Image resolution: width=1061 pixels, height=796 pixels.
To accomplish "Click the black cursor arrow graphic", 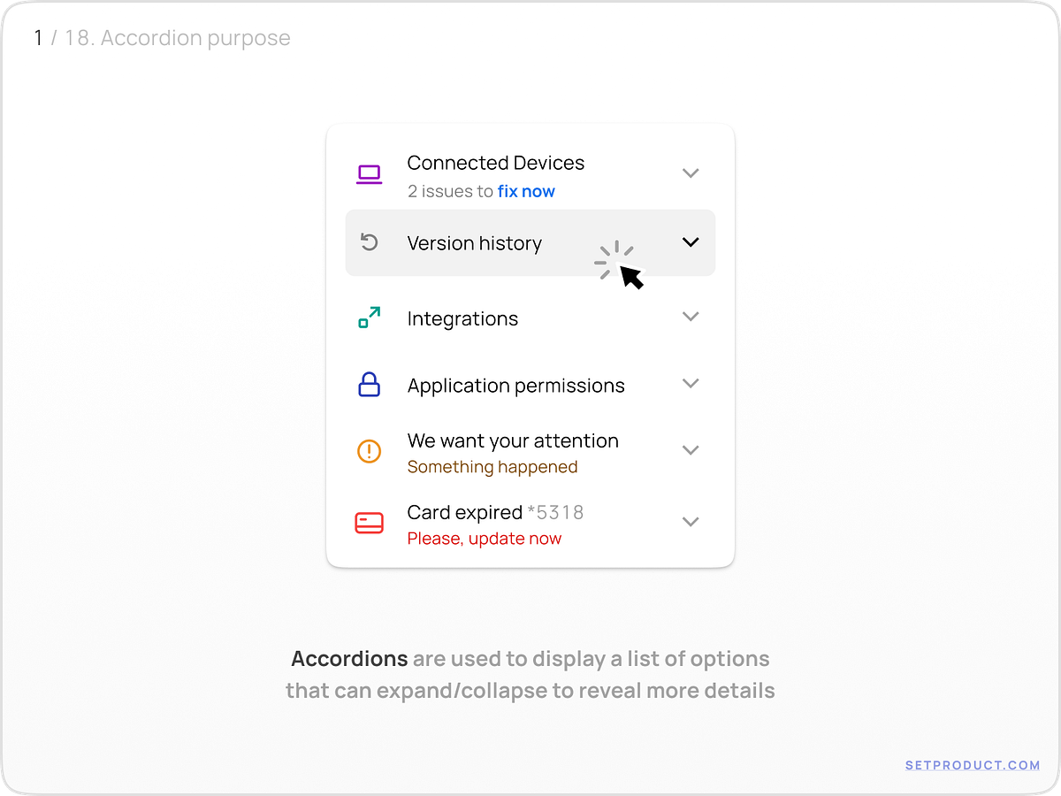I will [x=630, y=276].
